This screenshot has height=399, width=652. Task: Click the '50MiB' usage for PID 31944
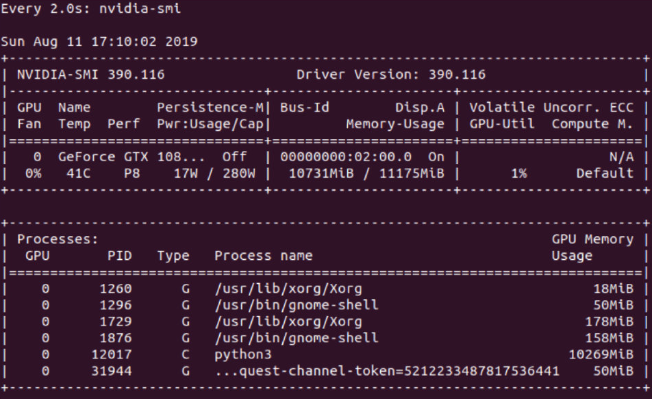coord(613,371)
